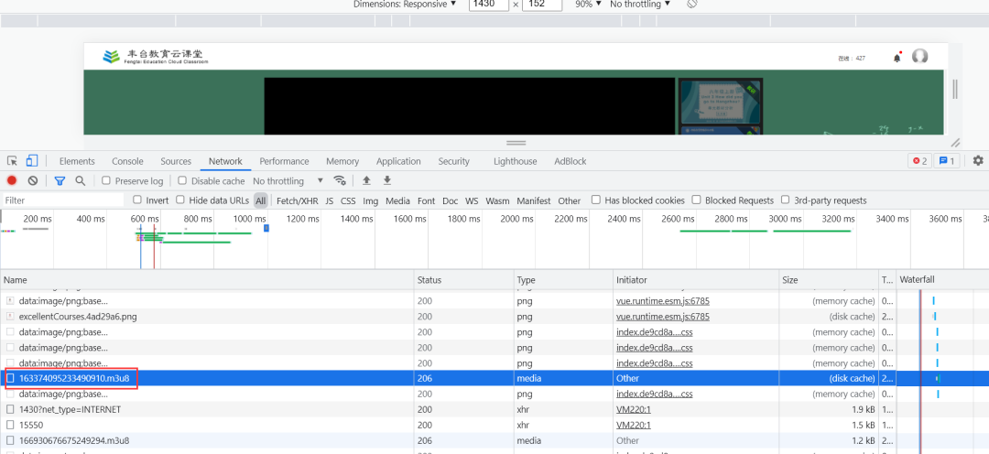Expand the Dimensions Responsive dropdown
This screenshot has width=989, height=454.
point(406,5)
